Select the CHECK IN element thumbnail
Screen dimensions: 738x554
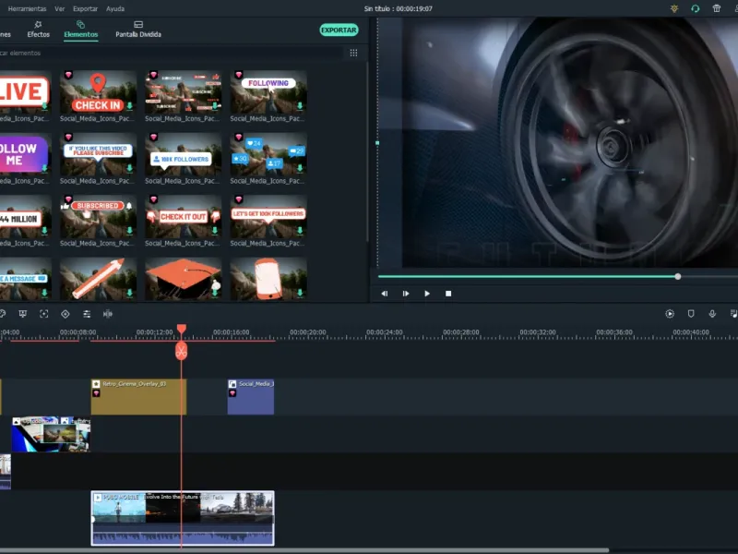(98, 92)
